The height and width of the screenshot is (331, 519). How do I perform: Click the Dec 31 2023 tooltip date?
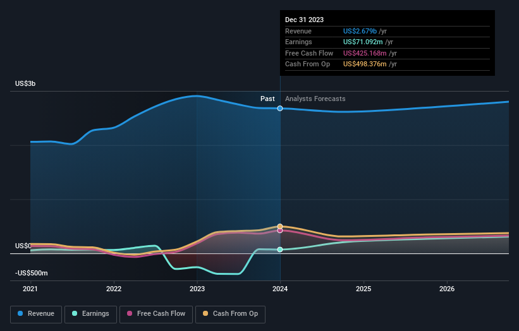(304, 20)
